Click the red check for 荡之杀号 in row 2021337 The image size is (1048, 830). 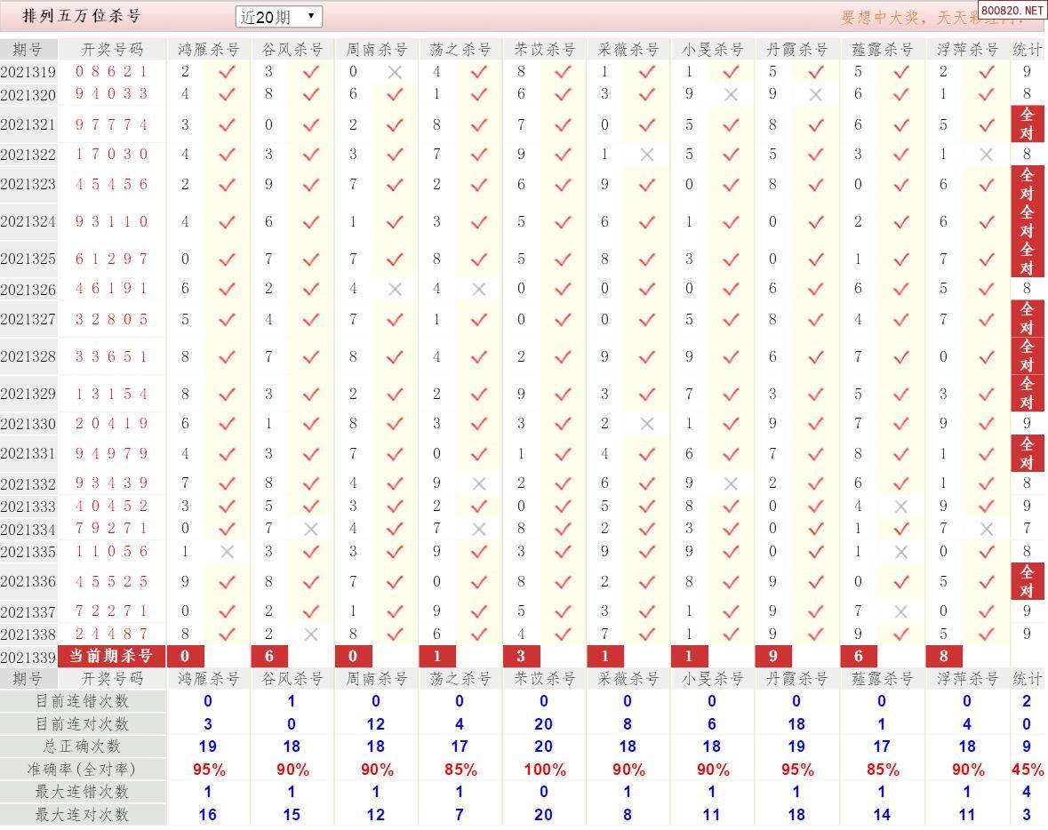[478, 611]
